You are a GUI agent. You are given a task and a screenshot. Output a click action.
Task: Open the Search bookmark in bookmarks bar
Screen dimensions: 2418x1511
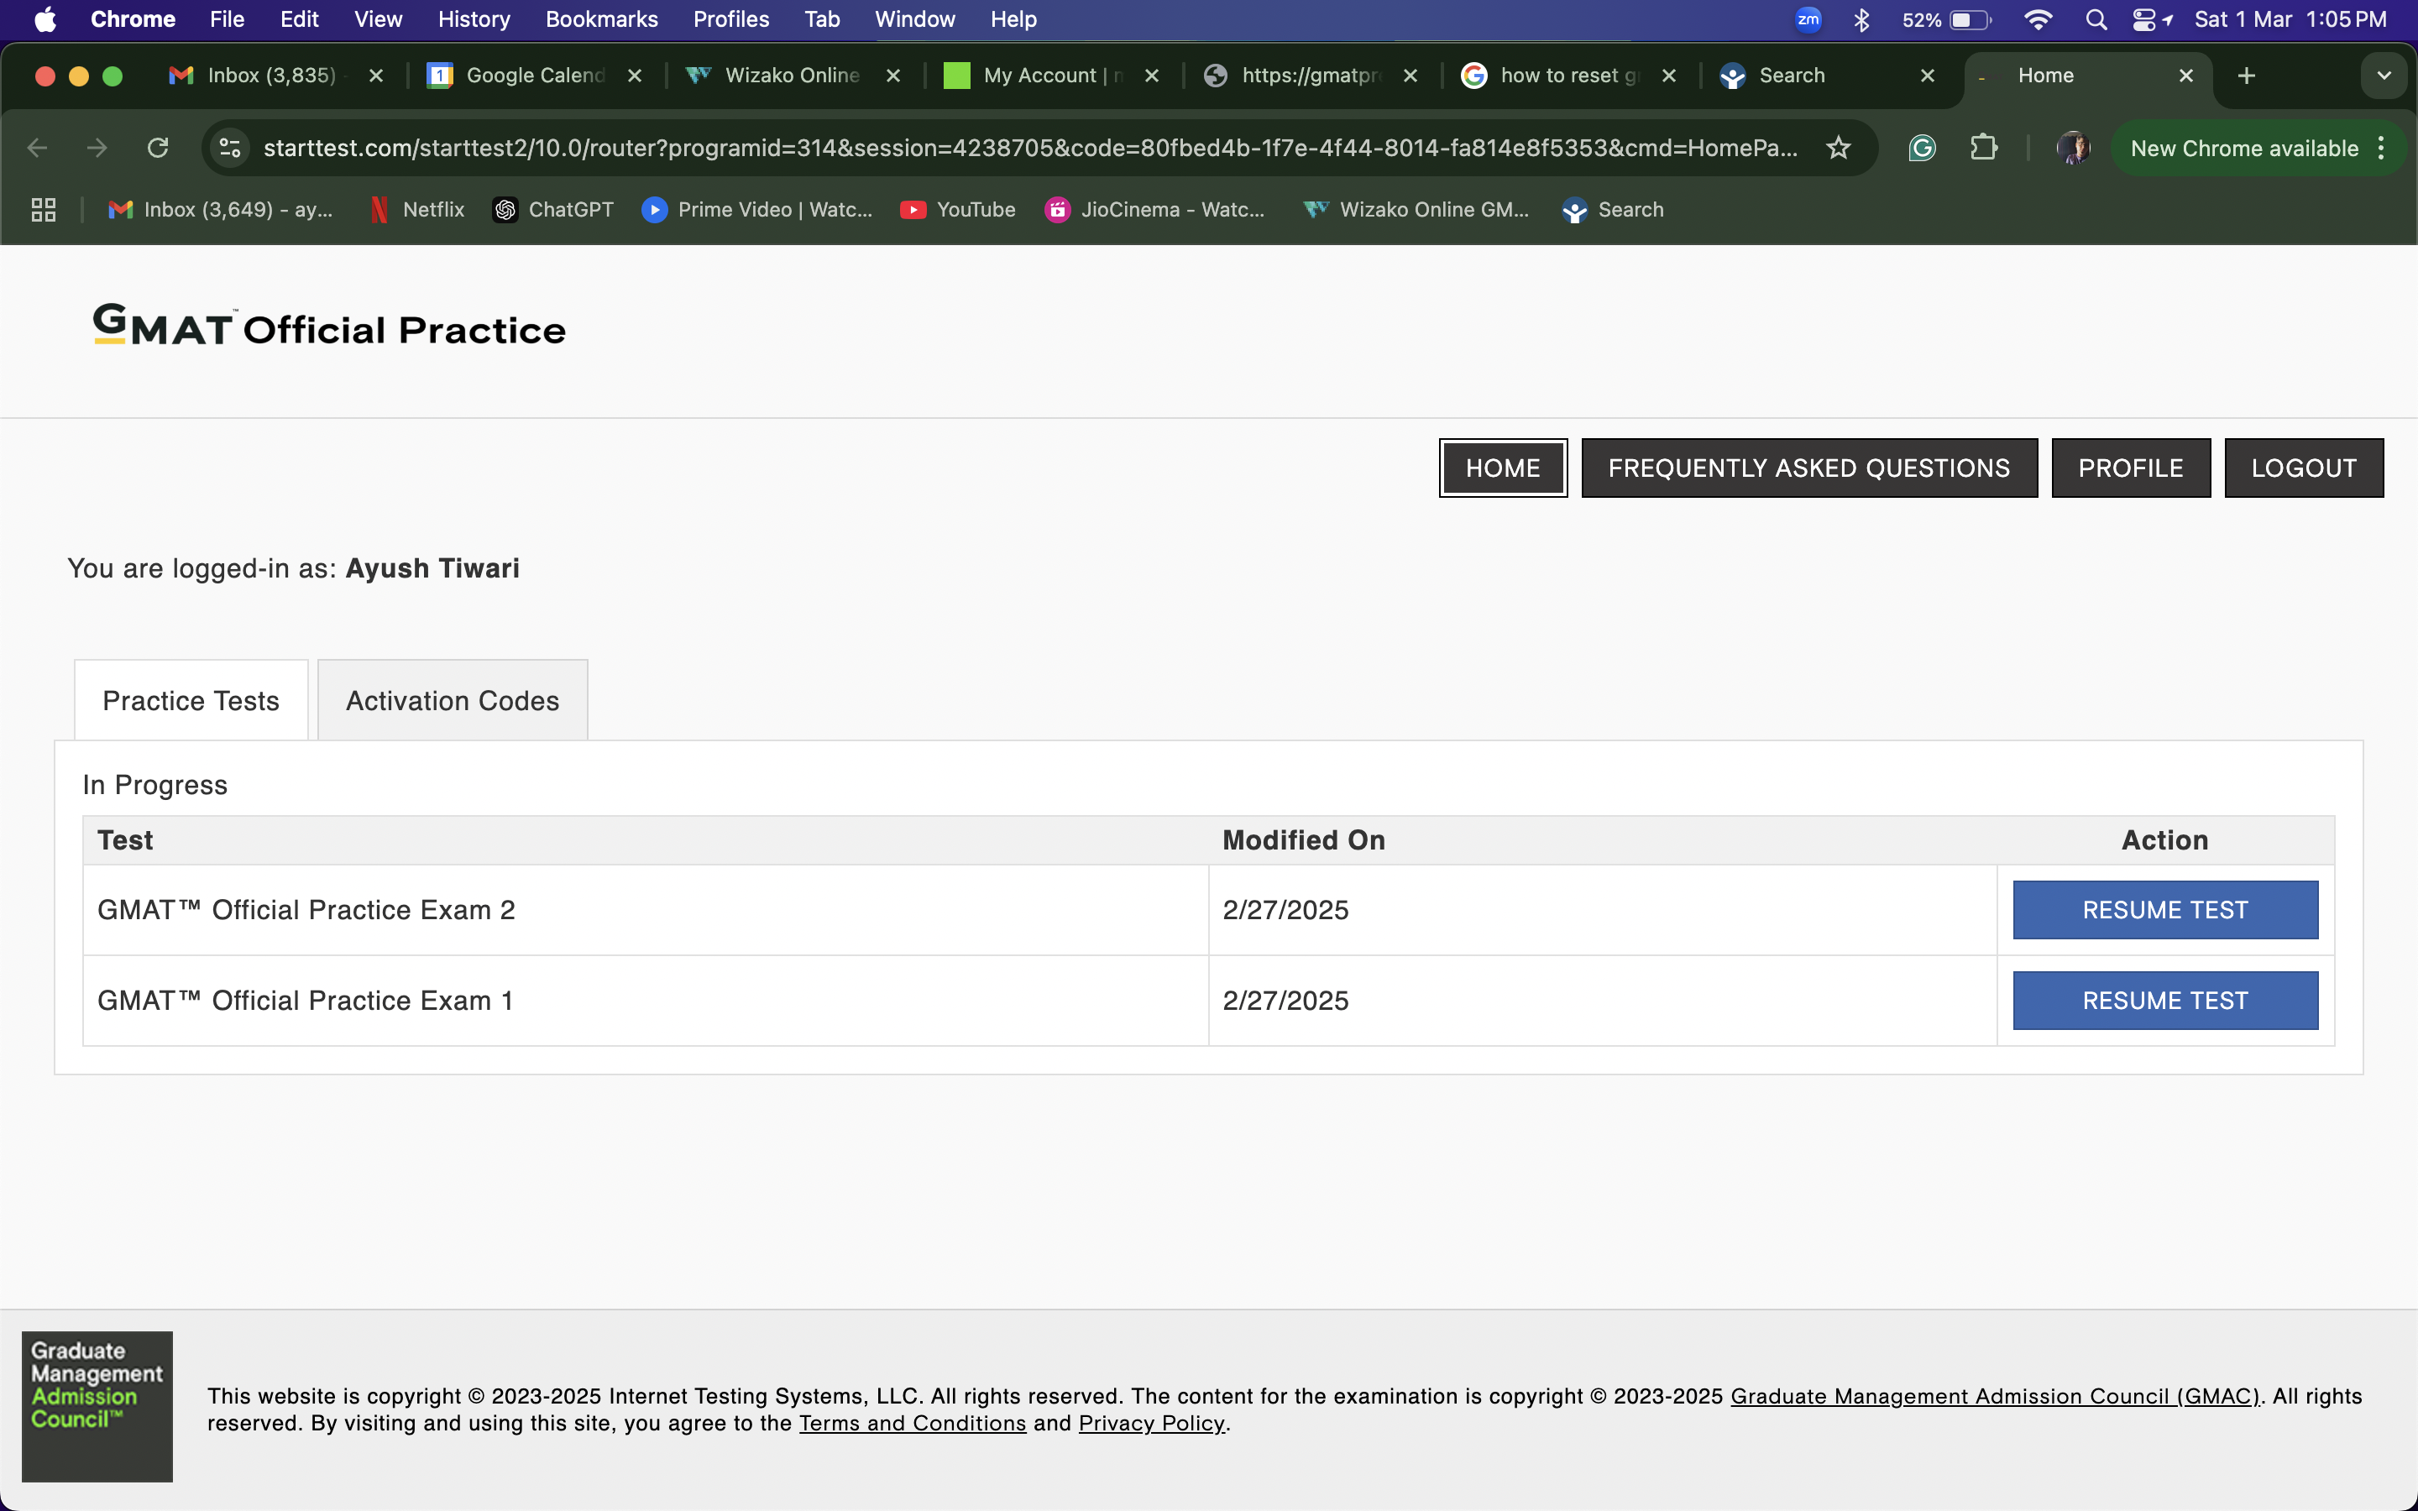tap(1613, 210)
